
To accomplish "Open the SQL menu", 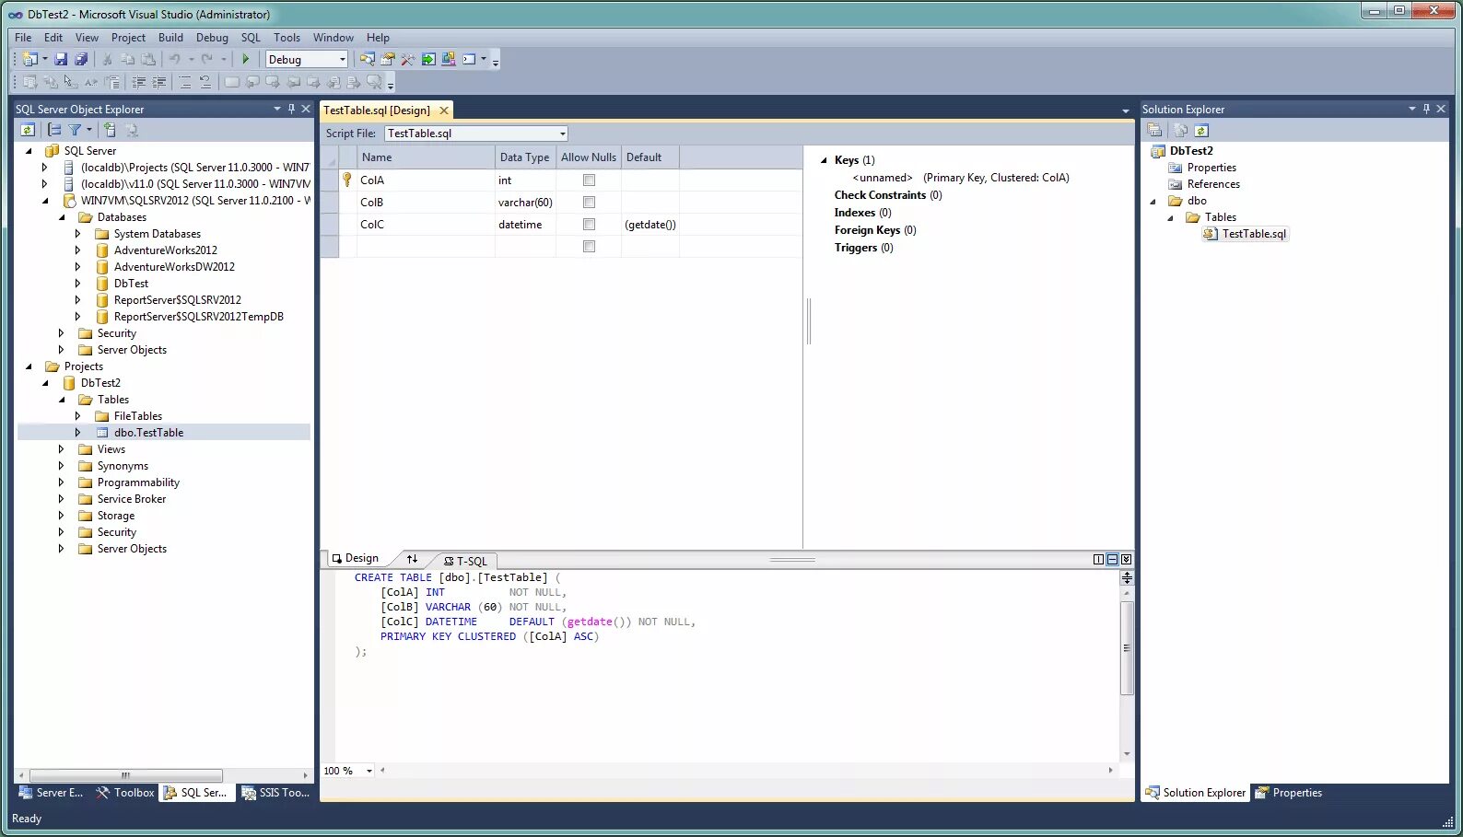I will (x=251, y=38).
